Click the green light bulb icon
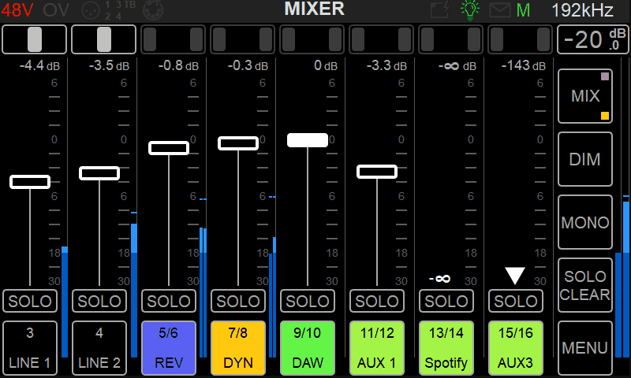The width and height of the screenshot is (631, 378). click(x=470, y=10)
